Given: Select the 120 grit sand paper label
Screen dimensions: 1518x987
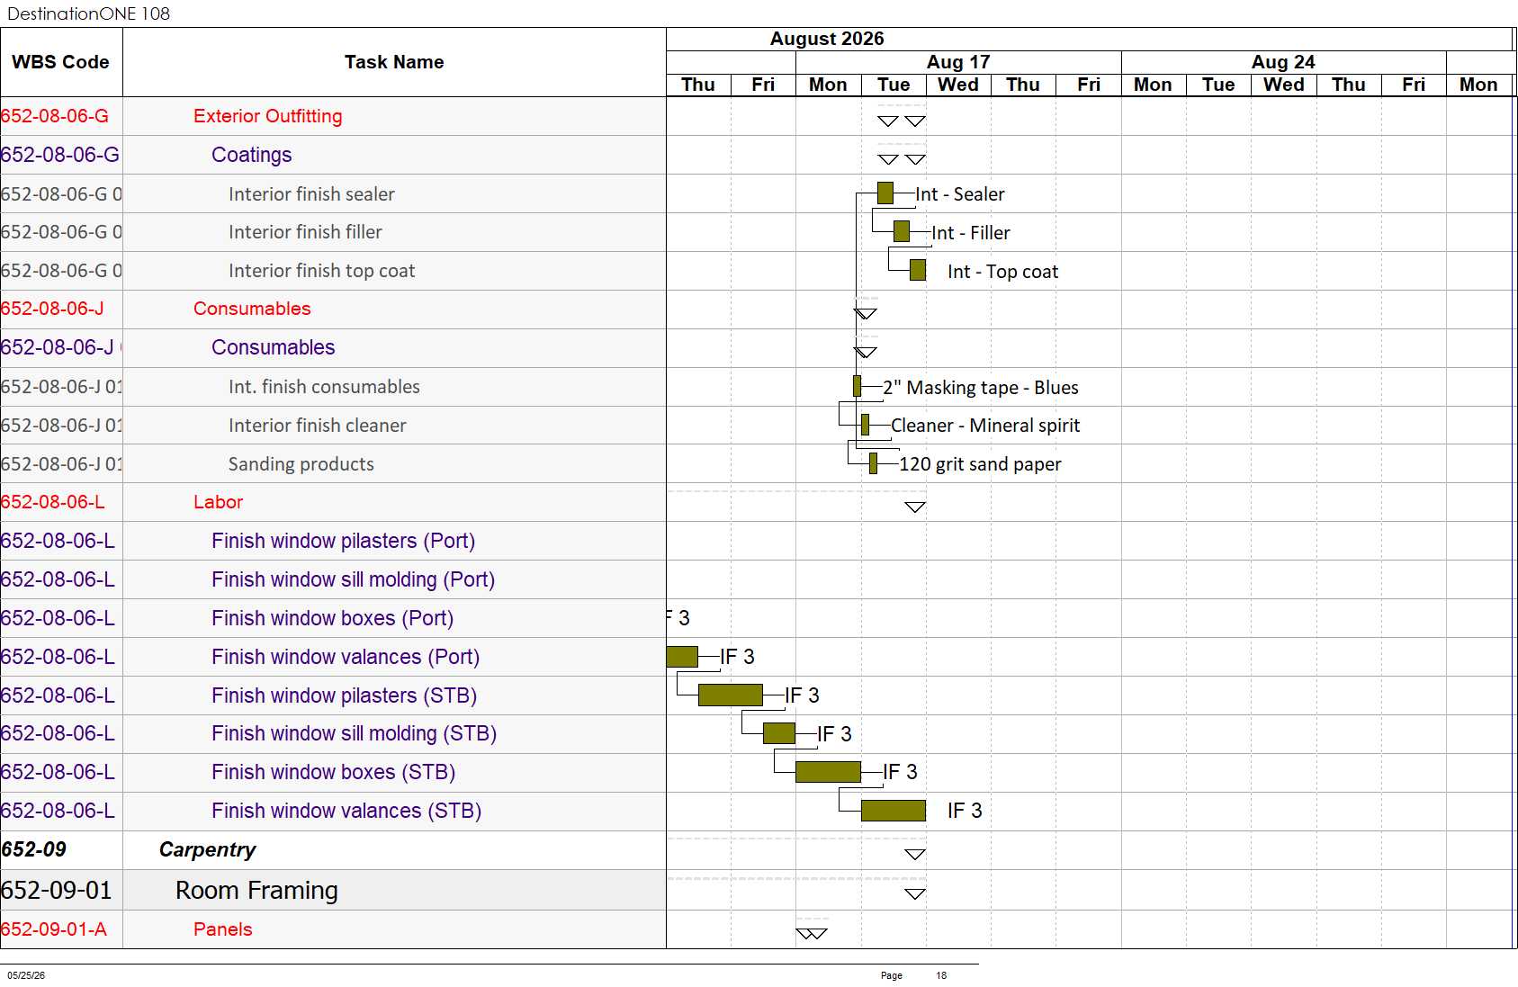Looking at the screenshot, I should (981, 464).
